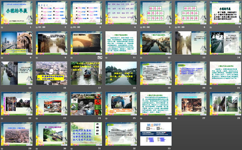242x150 pixels.
Task: Select slide 12 canal houses thumbnail
Action: (x=156, y=43)
